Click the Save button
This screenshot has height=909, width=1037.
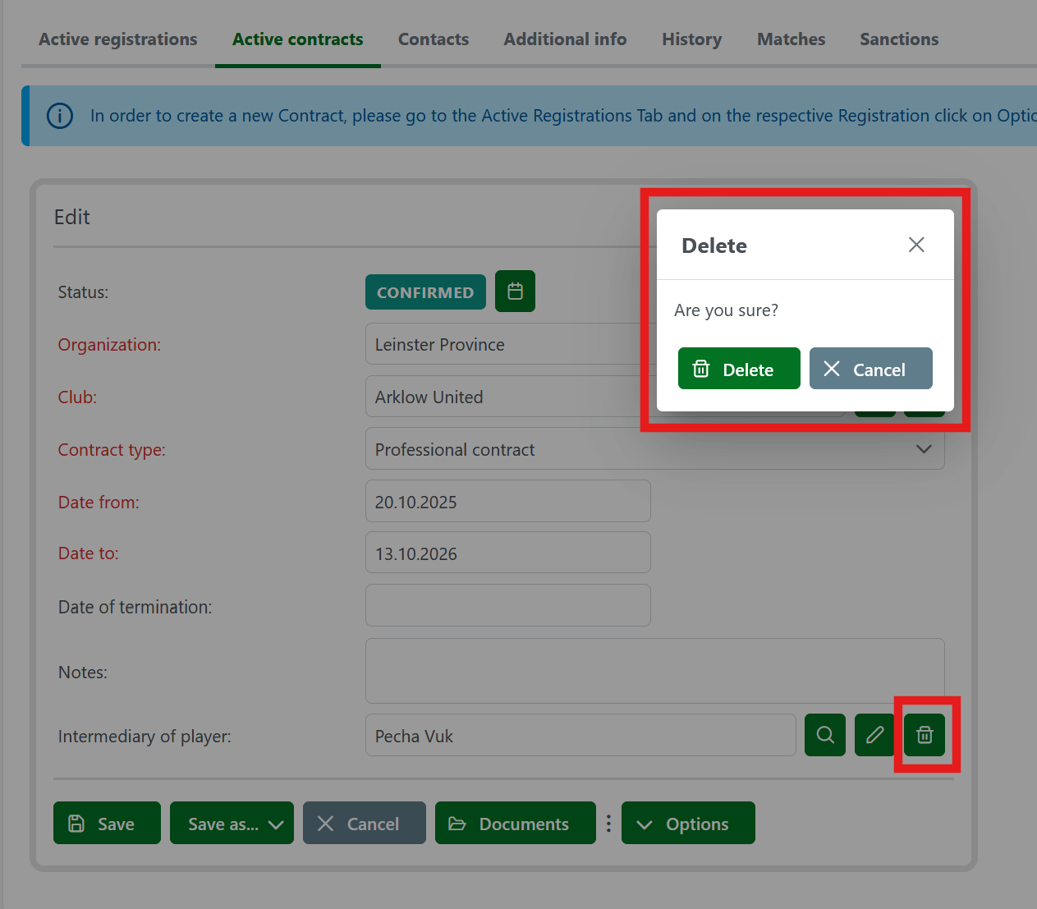pos(107,824)
